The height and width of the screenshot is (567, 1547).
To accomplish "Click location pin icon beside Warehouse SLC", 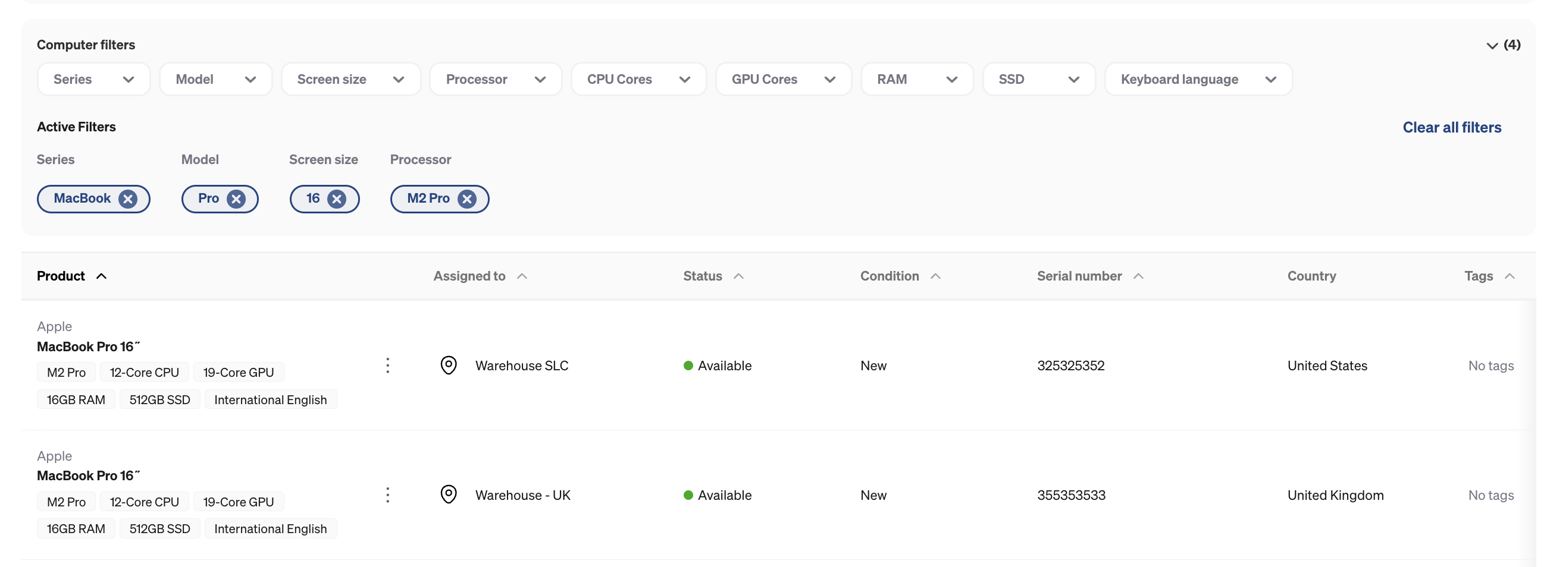I will (449, 366).
